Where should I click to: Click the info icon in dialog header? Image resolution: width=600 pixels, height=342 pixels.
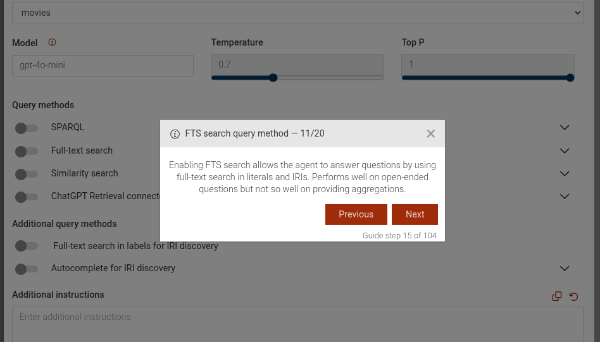[x=175, y=134]
